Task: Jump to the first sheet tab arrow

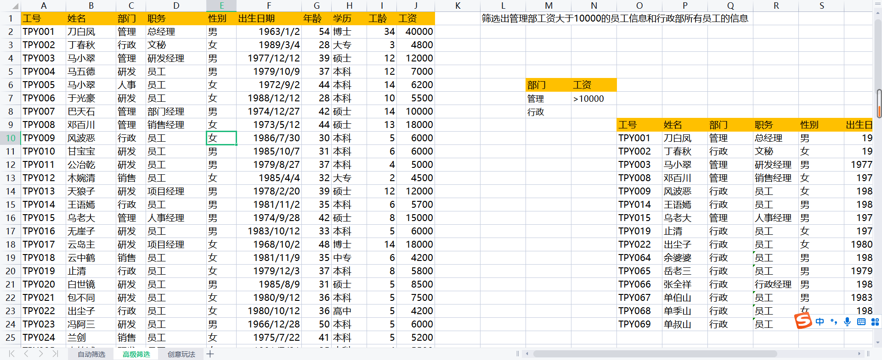Action: pos(11,354)
